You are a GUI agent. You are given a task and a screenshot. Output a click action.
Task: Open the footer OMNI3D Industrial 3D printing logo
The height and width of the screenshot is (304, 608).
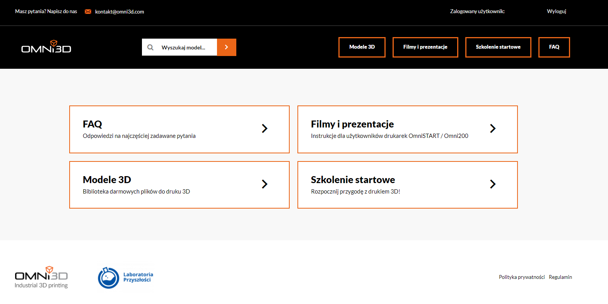point(41,277)
